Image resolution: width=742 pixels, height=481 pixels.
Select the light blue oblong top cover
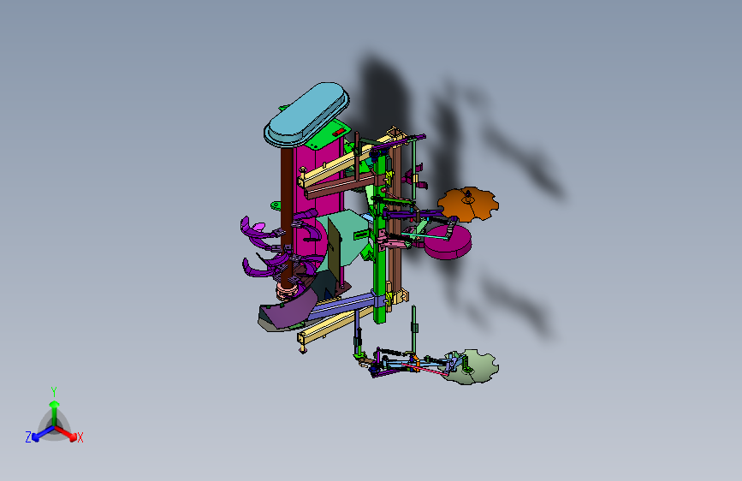pos(306,115)
